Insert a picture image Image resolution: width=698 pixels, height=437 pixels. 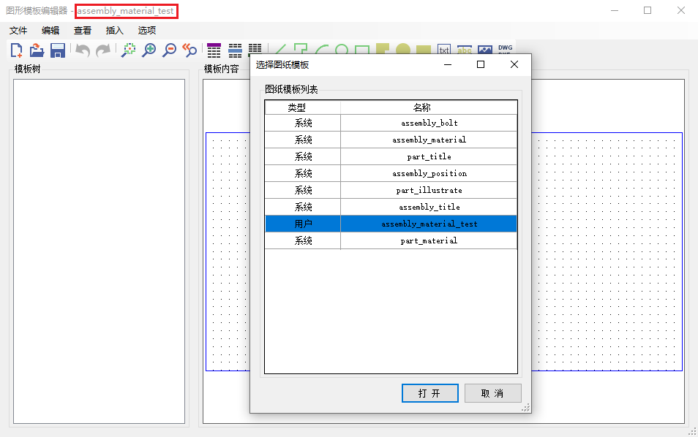[485, 48]
